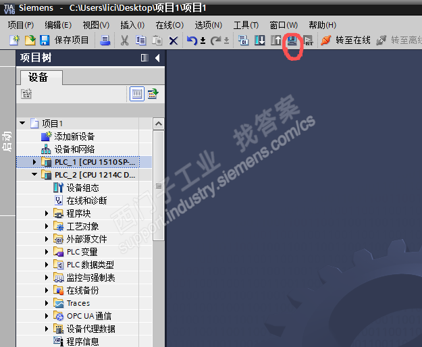
Task: Click the create group icon in tree toolbar
Action: [26, 94]
